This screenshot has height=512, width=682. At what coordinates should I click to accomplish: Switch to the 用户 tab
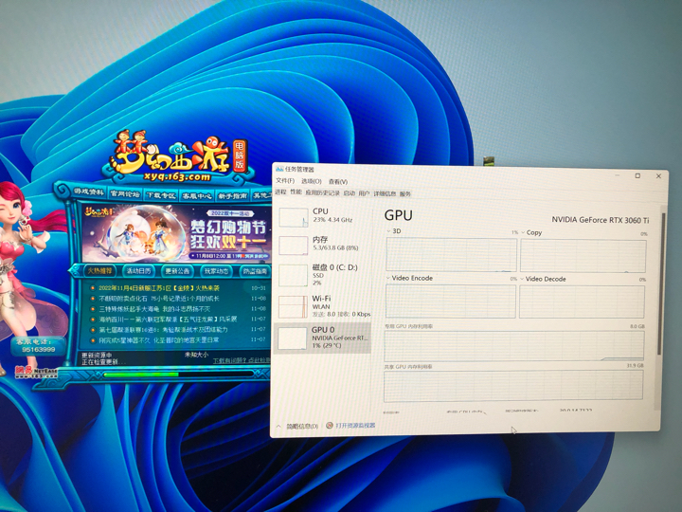tap(364, 193)
